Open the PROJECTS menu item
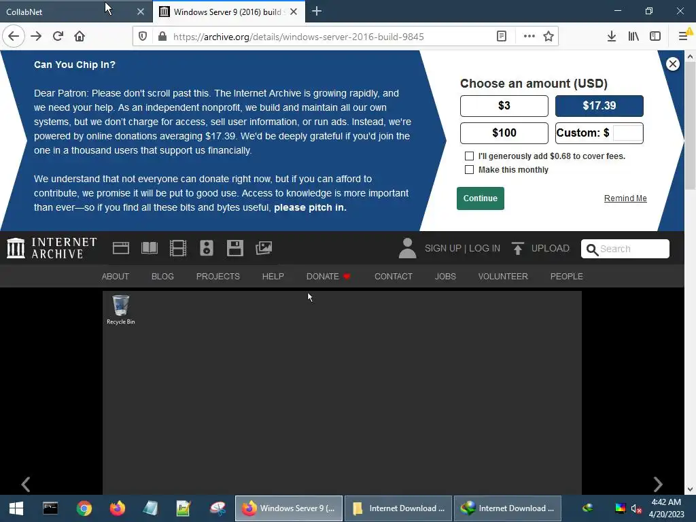696x522 pixels. click(x=218, y=276)
